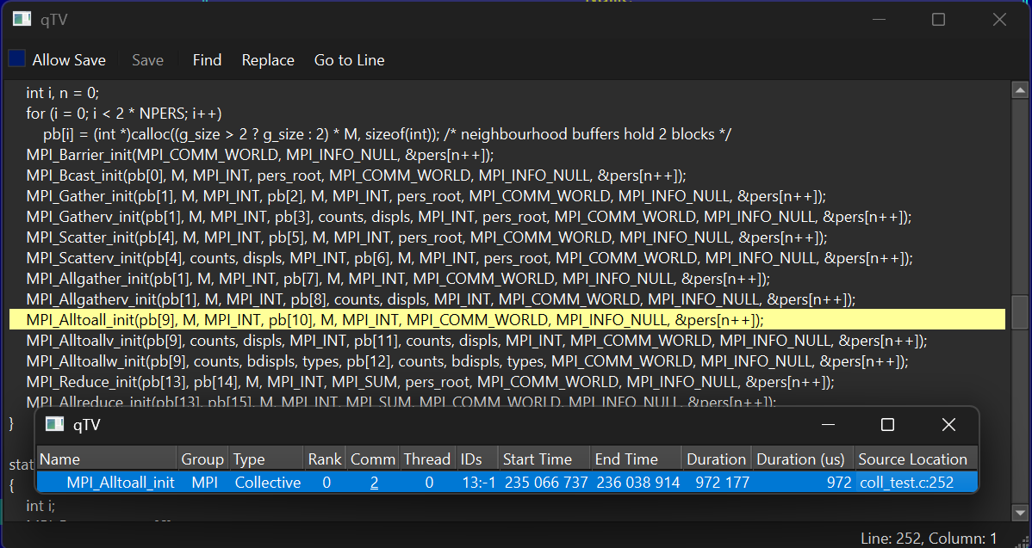Click the MPI_Scatter_init code line

(x=426, y=237)
